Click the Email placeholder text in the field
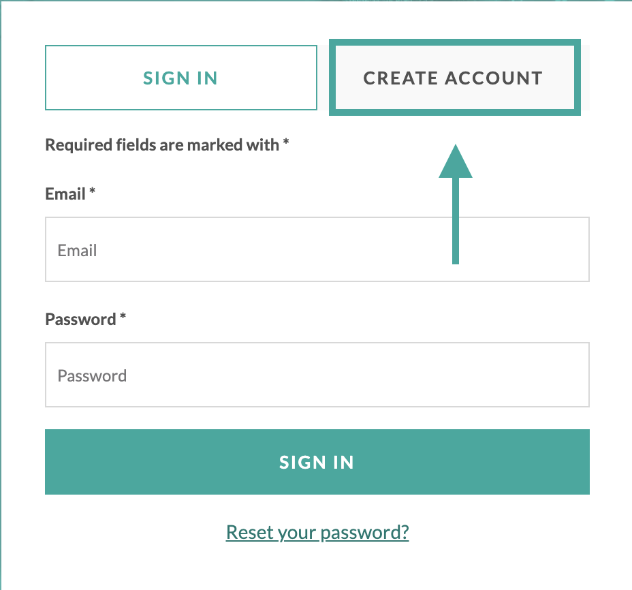The image size is (632, 590). (x=77, y=251)
